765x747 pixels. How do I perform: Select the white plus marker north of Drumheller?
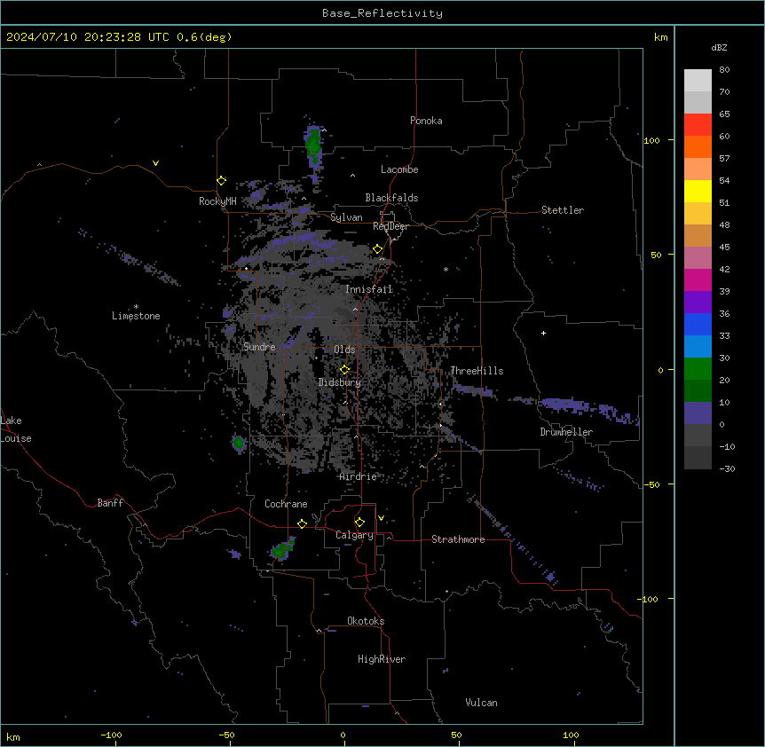coord(543,333)
